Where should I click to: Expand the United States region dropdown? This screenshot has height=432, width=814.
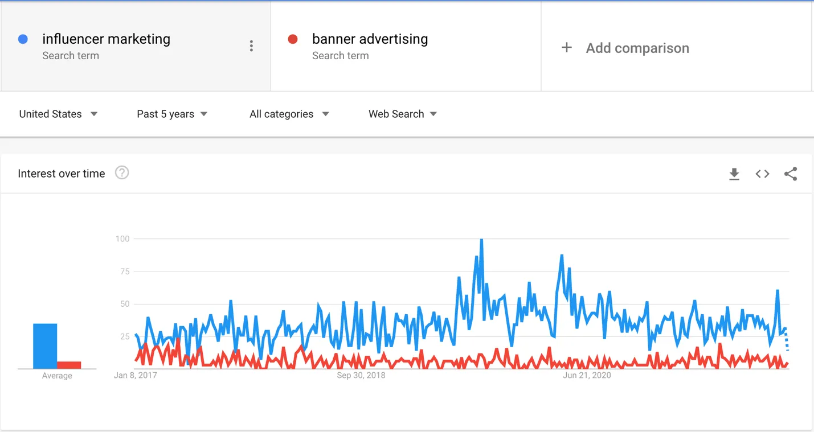tap(58, 114)
